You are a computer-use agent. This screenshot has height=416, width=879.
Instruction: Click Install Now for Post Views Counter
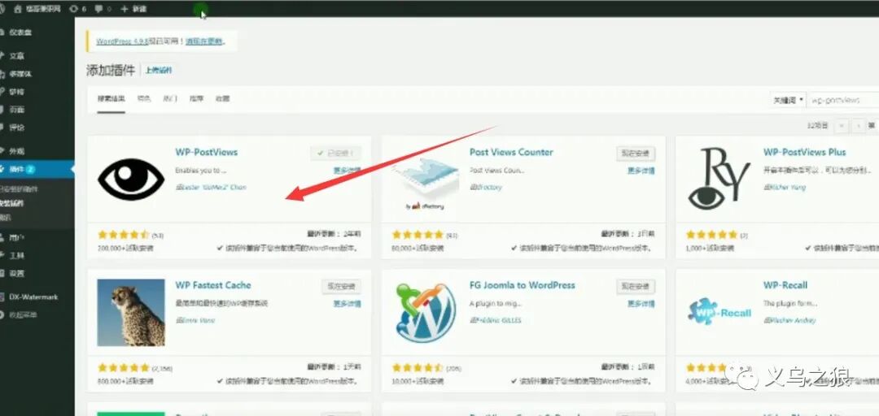[x=636, y=154]
